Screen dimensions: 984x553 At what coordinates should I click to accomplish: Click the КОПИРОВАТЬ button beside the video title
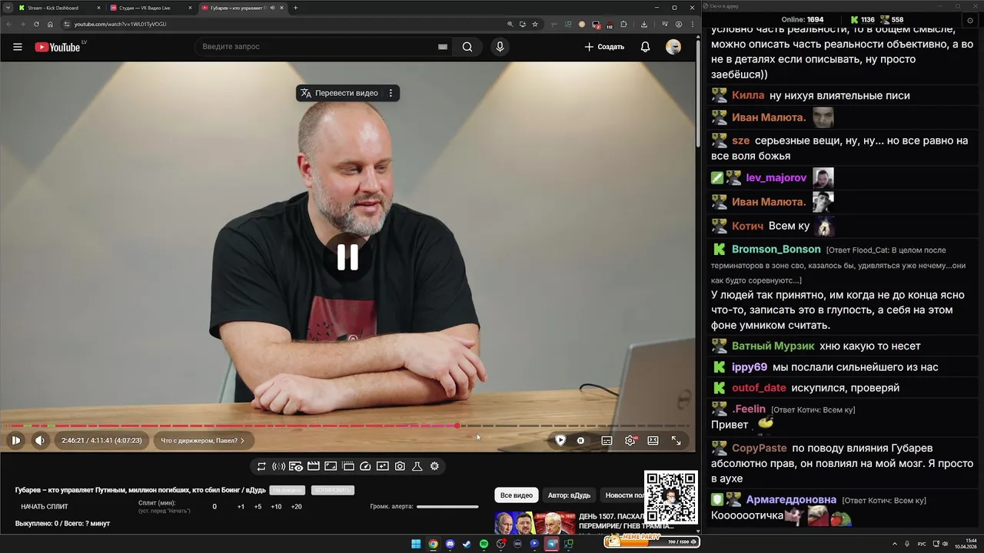click(332, 490)
